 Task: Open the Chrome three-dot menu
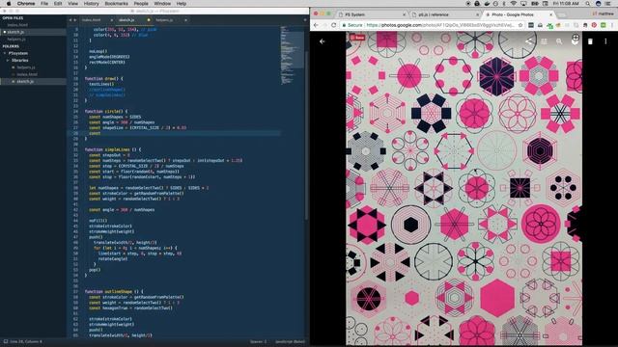click(613, 25)
